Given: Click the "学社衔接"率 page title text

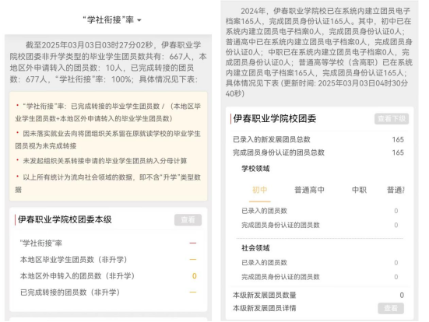Looking at the screenshot, I should point(108,19).
